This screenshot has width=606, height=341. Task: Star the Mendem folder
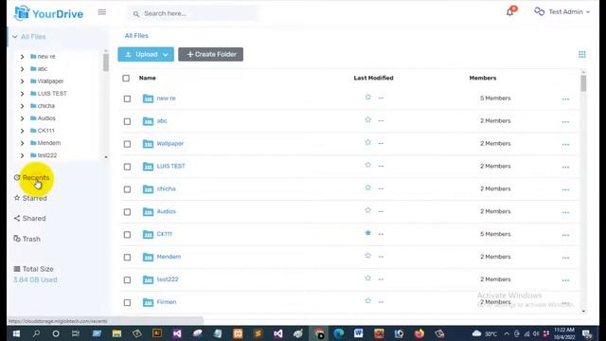coord(368,256)
